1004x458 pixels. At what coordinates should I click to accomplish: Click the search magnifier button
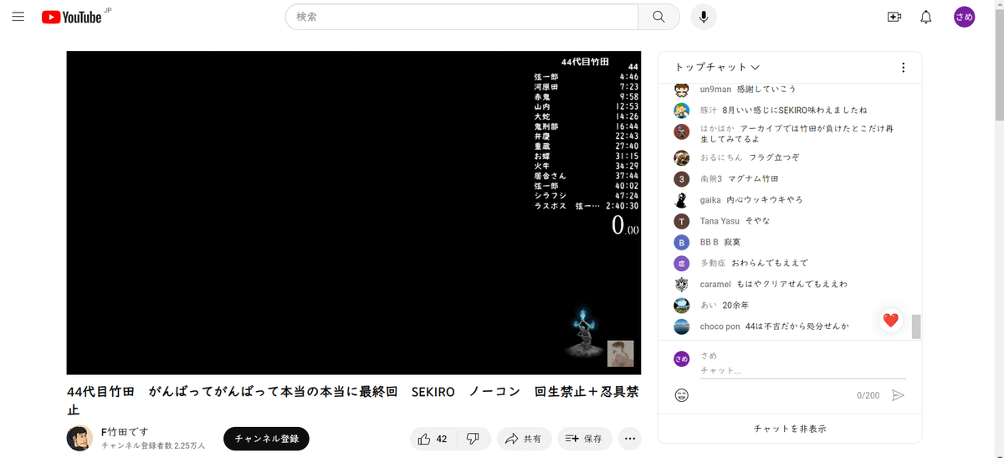point(659,17)
